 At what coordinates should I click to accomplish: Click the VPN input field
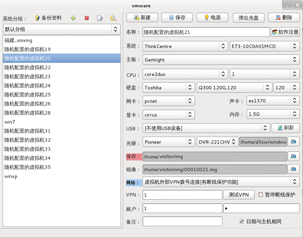[x=183, y=195]
